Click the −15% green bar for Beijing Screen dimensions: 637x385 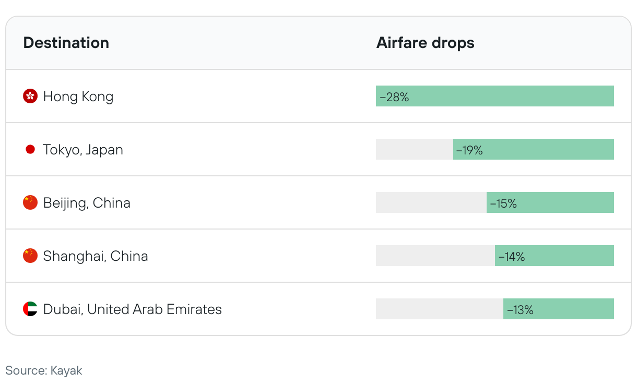tap(550, 203)
